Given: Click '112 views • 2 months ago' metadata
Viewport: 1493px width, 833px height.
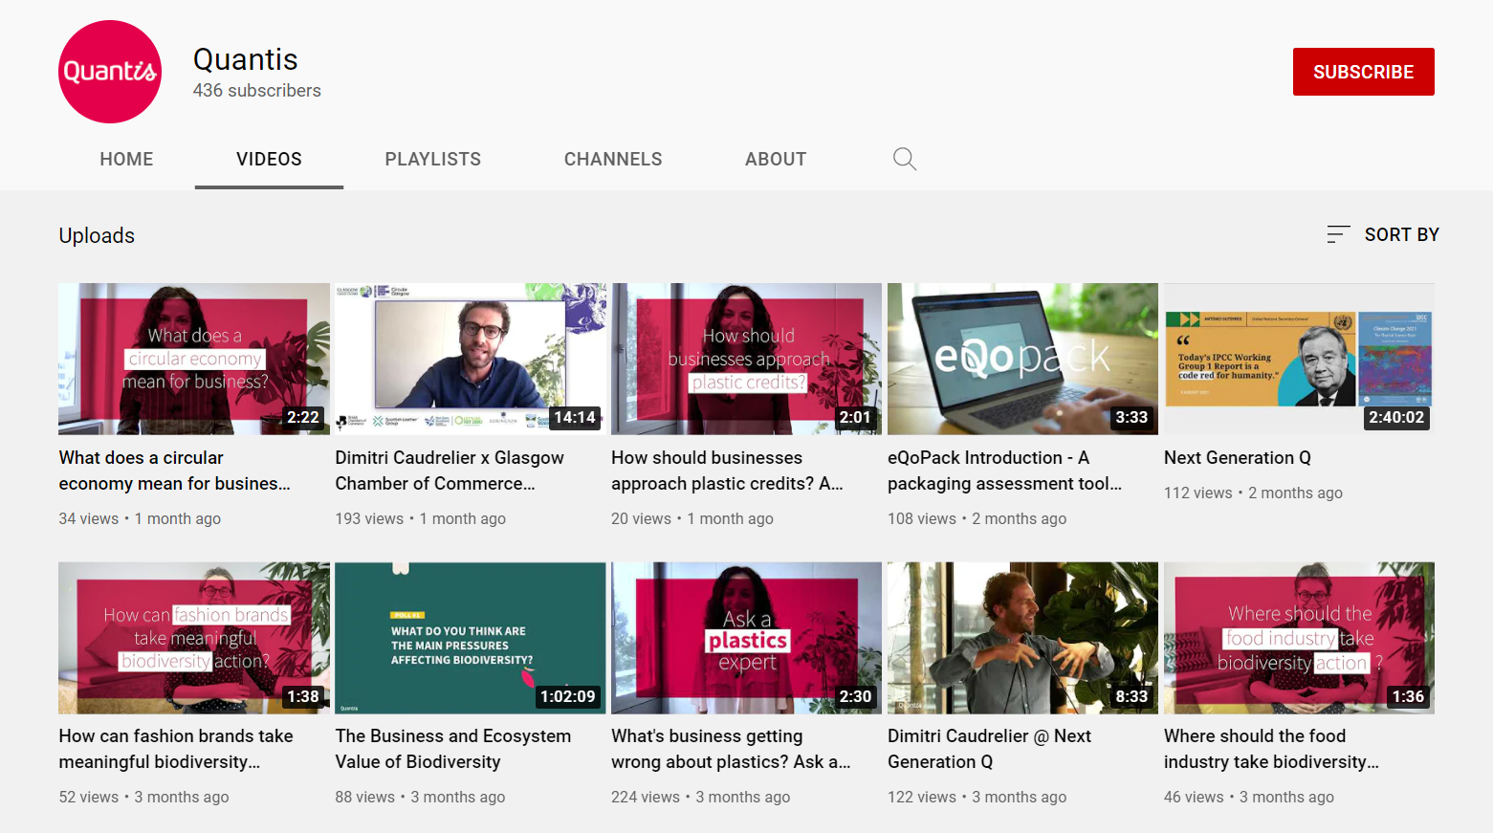Looking at the screenshot, I should [1253, 493].
